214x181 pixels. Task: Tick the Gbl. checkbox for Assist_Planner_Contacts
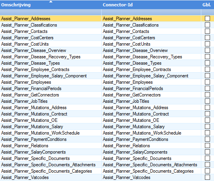coord(207,31)
